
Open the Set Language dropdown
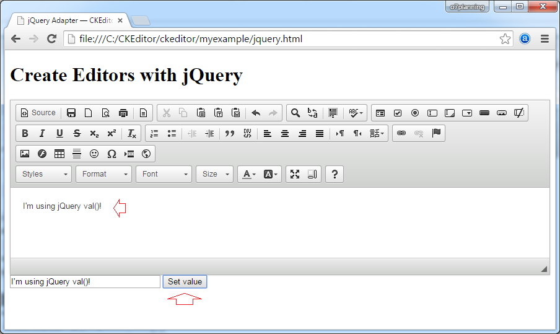pos(377,133)
